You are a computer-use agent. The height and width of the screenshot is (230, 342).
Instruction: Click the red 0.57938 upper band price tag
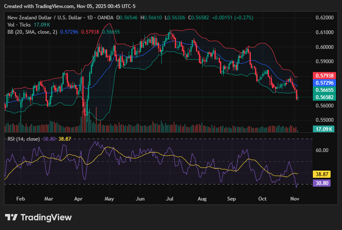coord(323,76)
